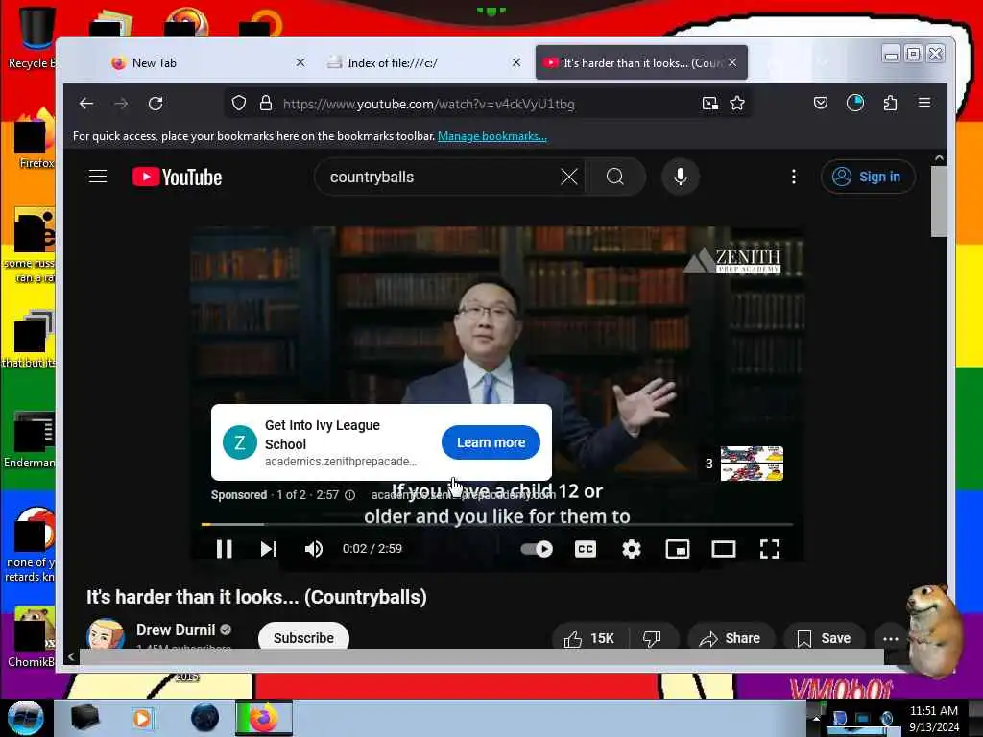The height and width of the screenshot is (737, 983).
Task: Open the Windows Start button
Action: tap(25, 718)
